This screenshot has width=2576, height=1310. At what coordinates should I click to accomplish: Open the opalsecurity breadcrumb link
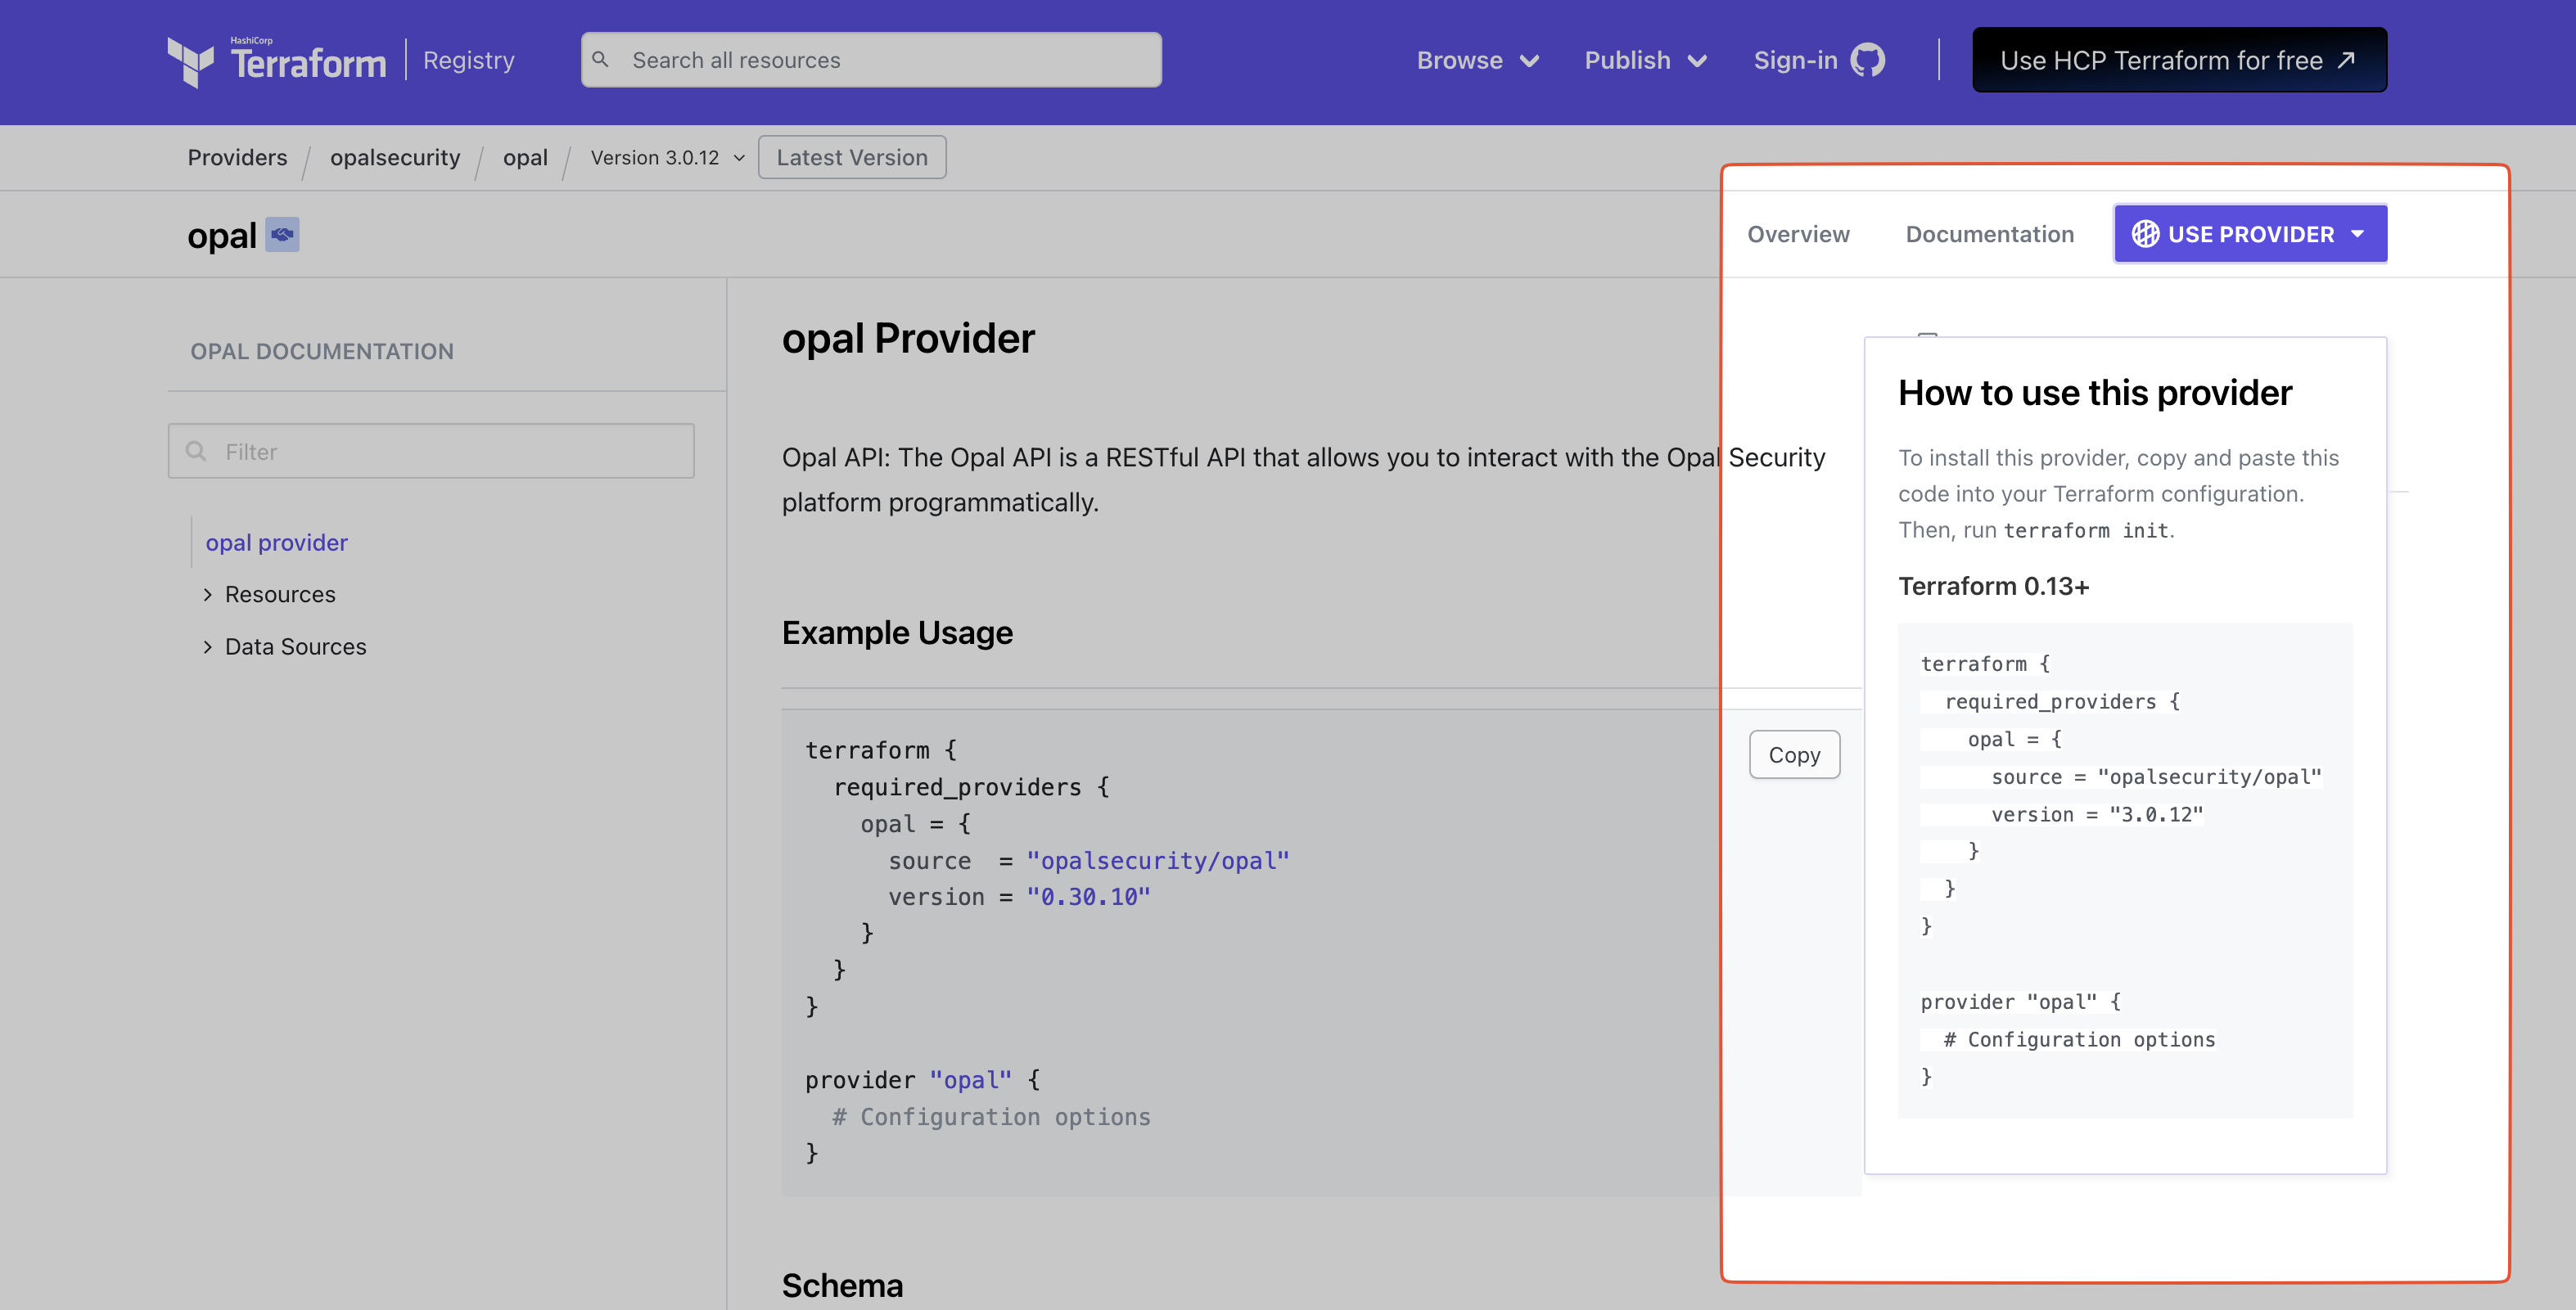pyautogui.click(x=395, y=158)
